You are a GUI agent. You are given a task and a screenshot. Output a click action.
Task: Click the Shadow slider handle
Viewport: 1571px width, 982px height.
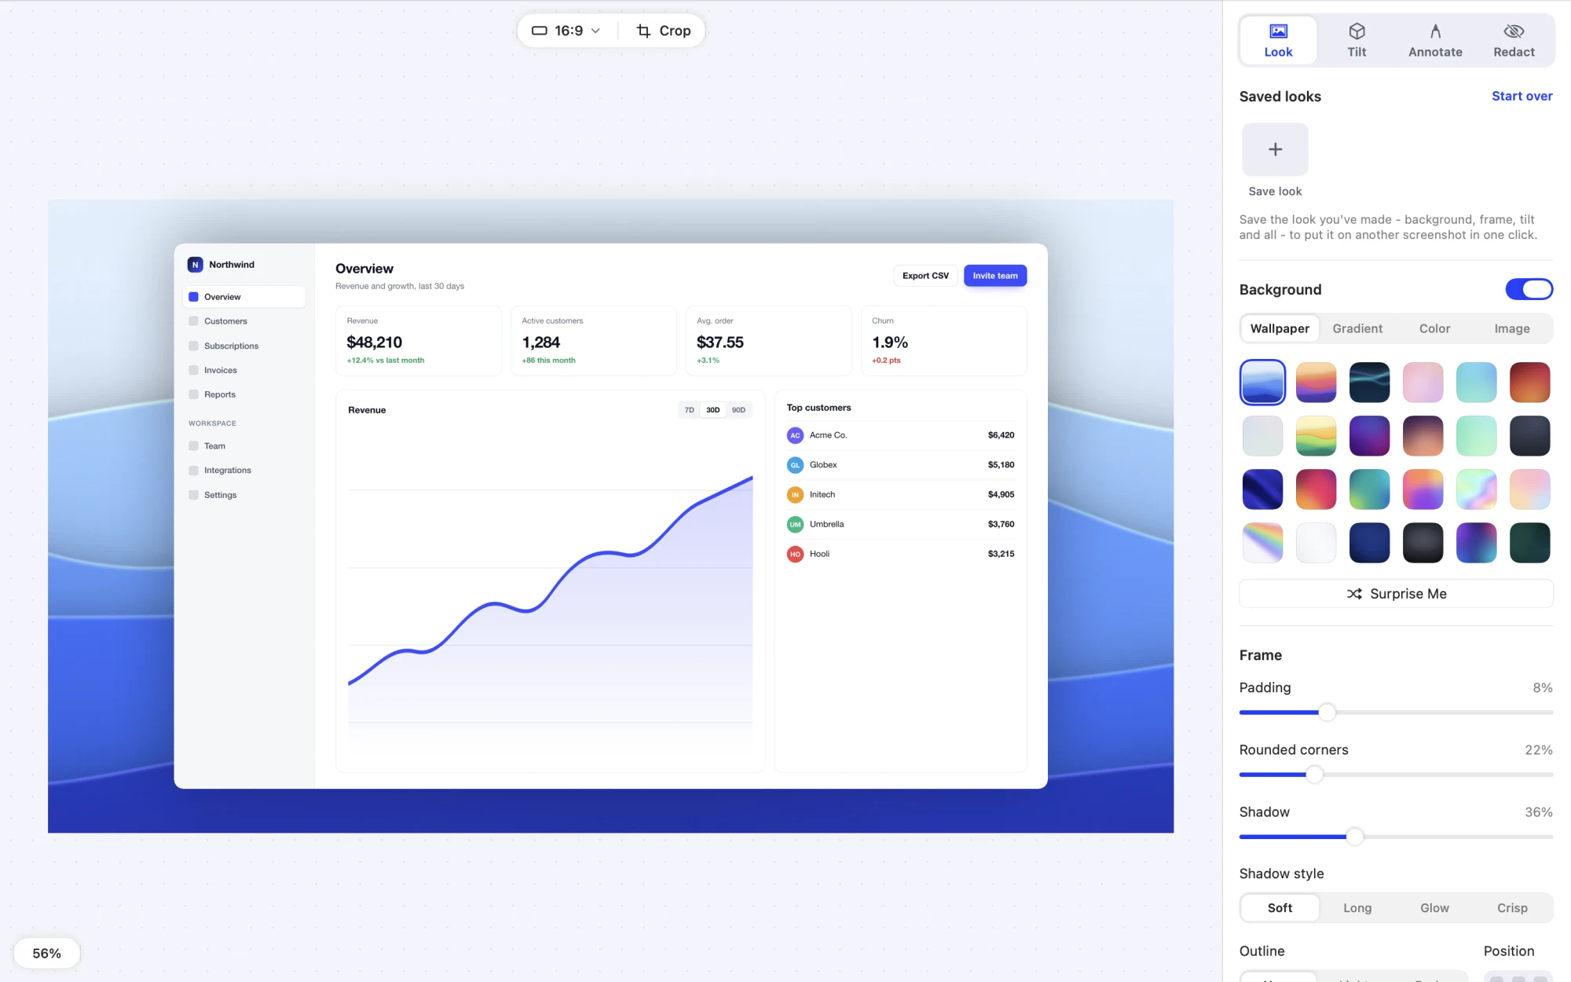(x=1355, y=837)
